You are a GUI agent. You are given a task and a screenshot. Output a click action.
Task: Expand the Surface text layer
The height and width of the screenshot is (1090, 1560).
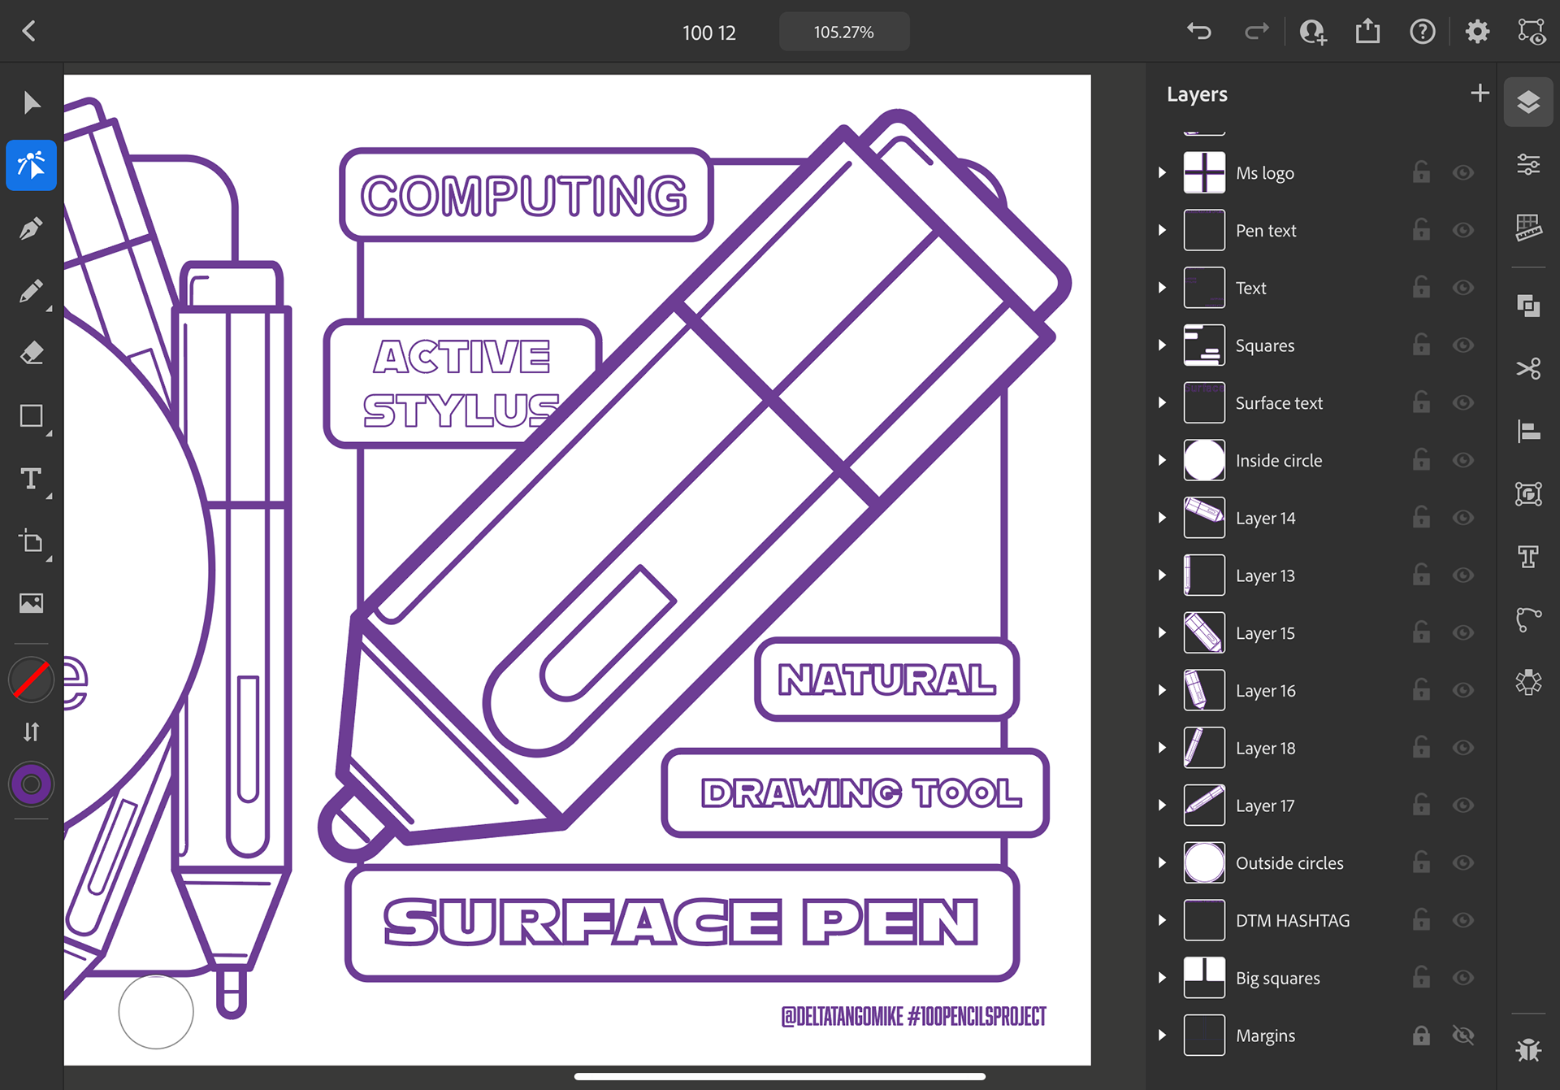1162,402
